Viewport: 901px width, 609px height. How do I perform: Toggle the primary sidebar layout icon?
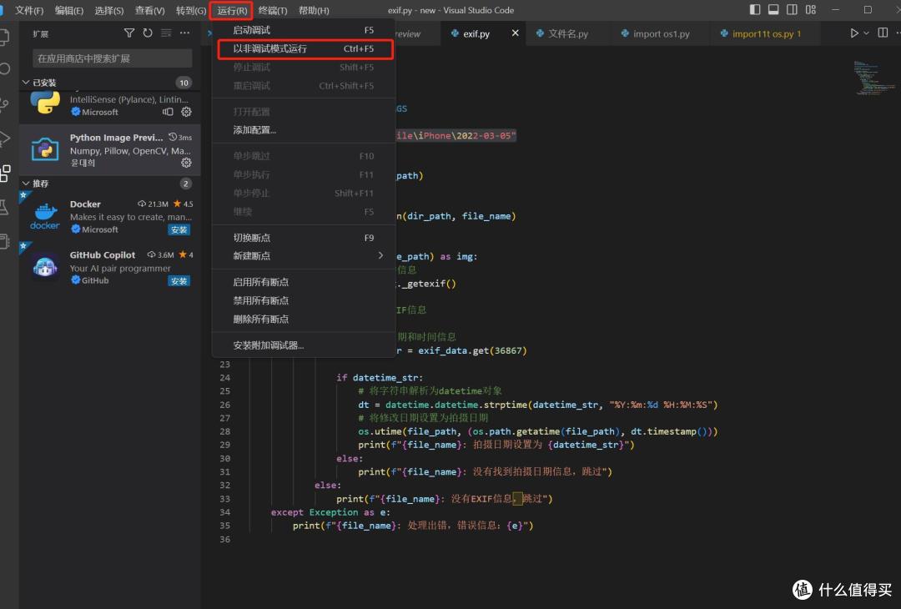tap(755, 10)
